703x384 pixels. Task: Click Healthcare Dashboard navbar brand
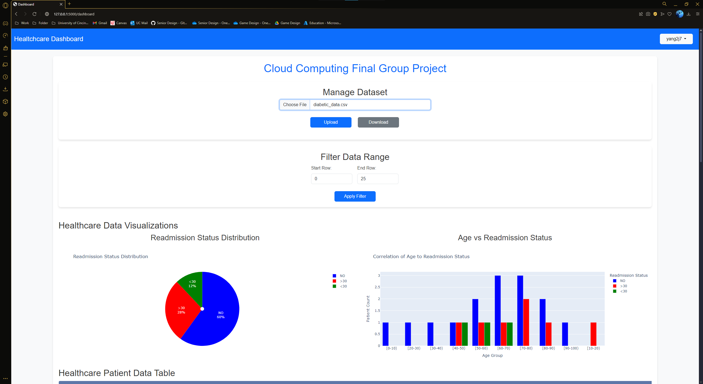click(49, 39)
